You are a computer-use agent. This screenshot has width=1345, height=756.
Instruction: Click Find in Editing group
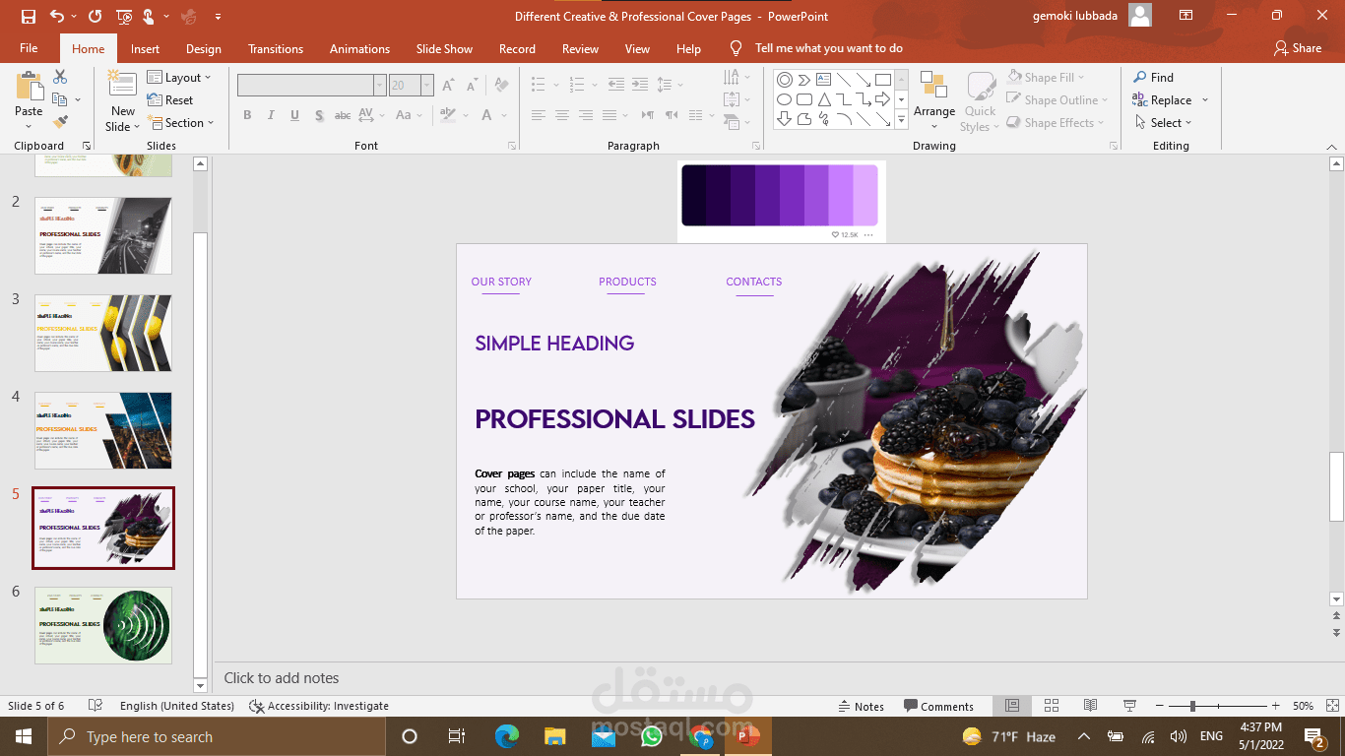point(1153,78)
